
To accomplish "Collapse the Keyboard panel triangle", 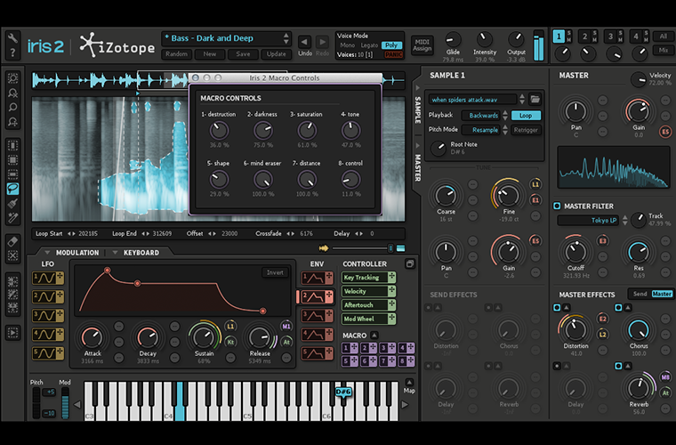I will (x=115, y=252).
